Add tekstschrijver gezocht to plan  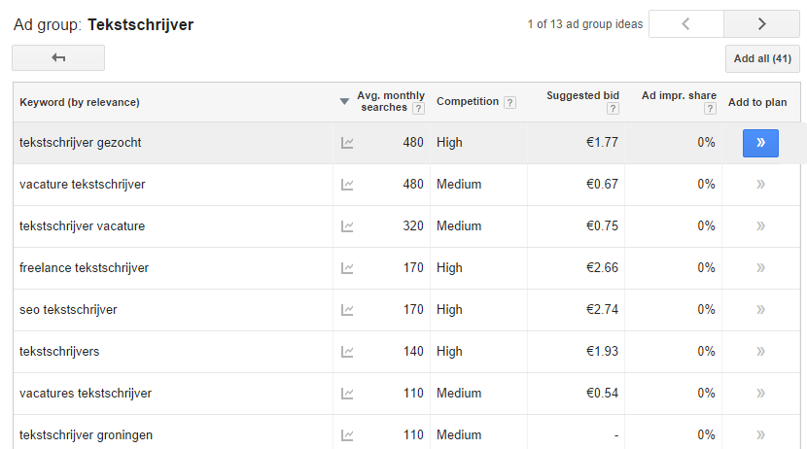click(x=760, y=143)
